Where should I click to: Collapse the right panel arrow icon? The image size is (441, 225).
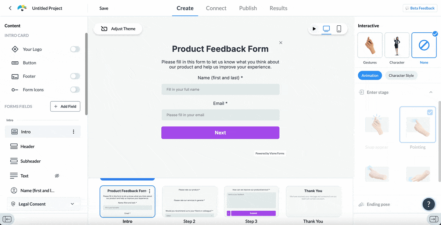pyautogui.click(x=433, y=219)
